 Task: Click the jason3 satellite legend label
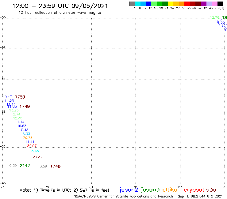(150, 190)
